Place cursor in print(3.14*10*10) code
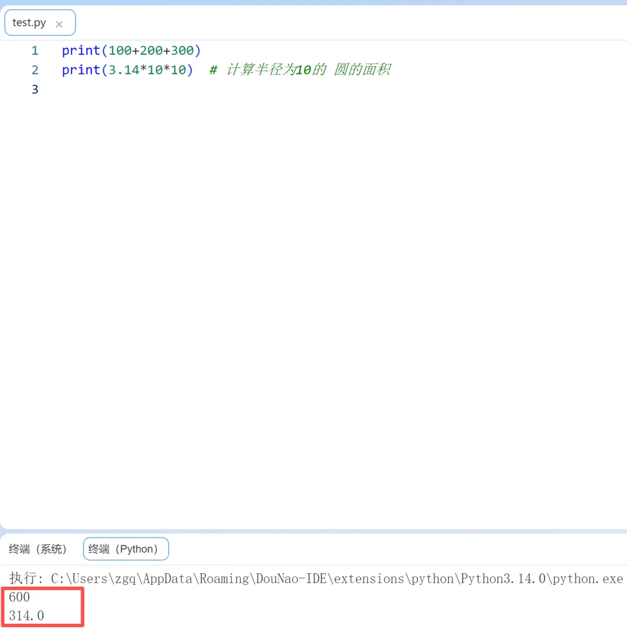627x629 pixels. (127, 70)
